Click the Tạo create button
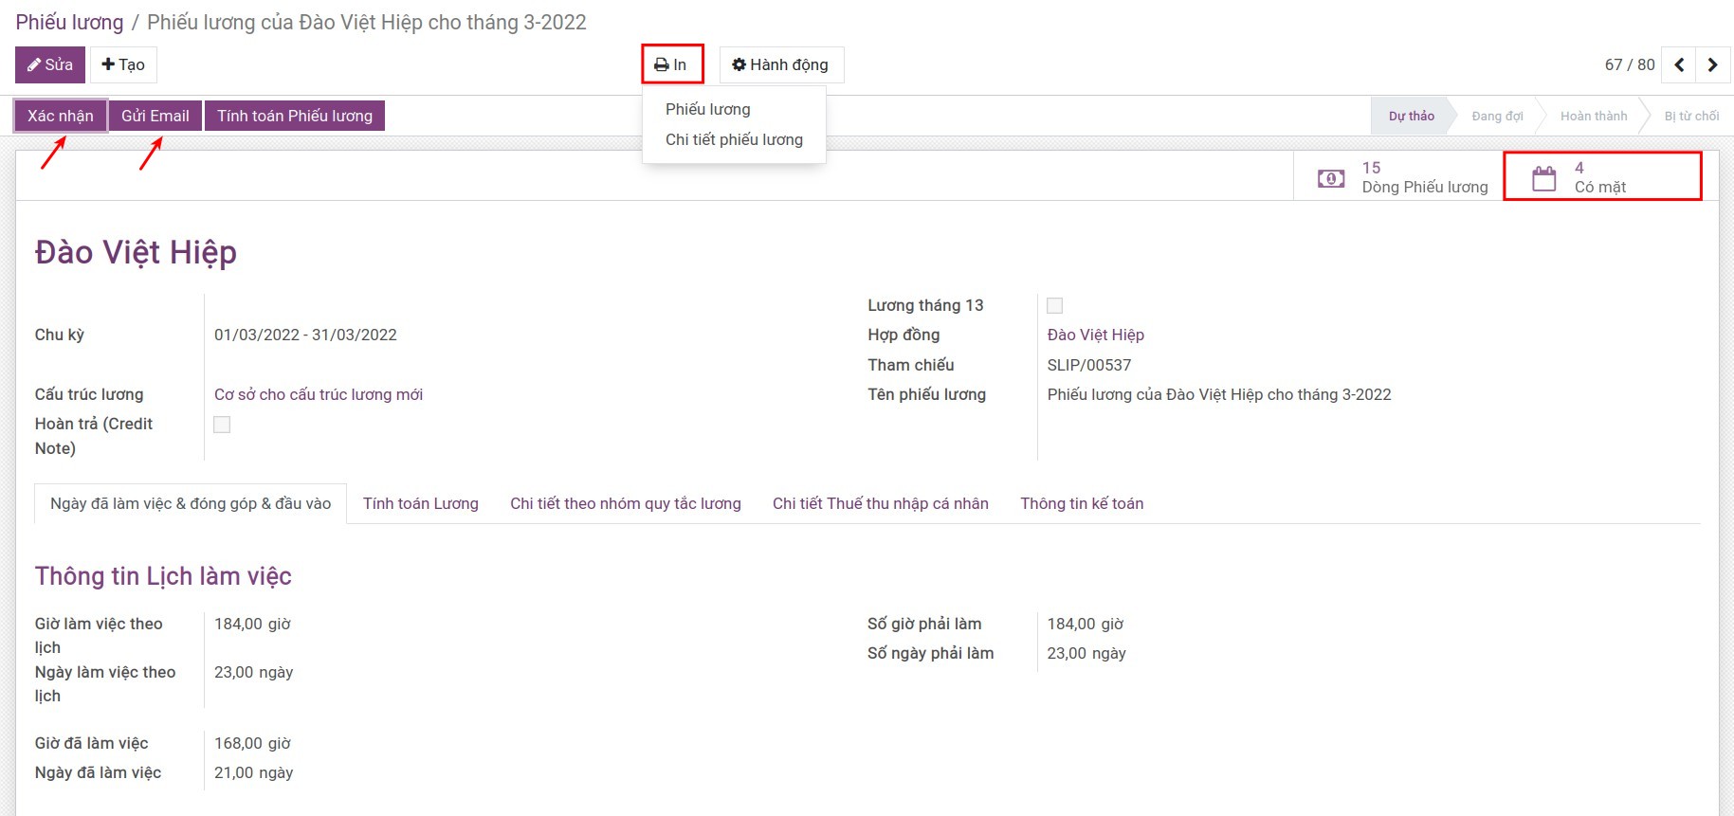Image resolution: width=1734 pixels, height=816 pixels. [123, 64]
